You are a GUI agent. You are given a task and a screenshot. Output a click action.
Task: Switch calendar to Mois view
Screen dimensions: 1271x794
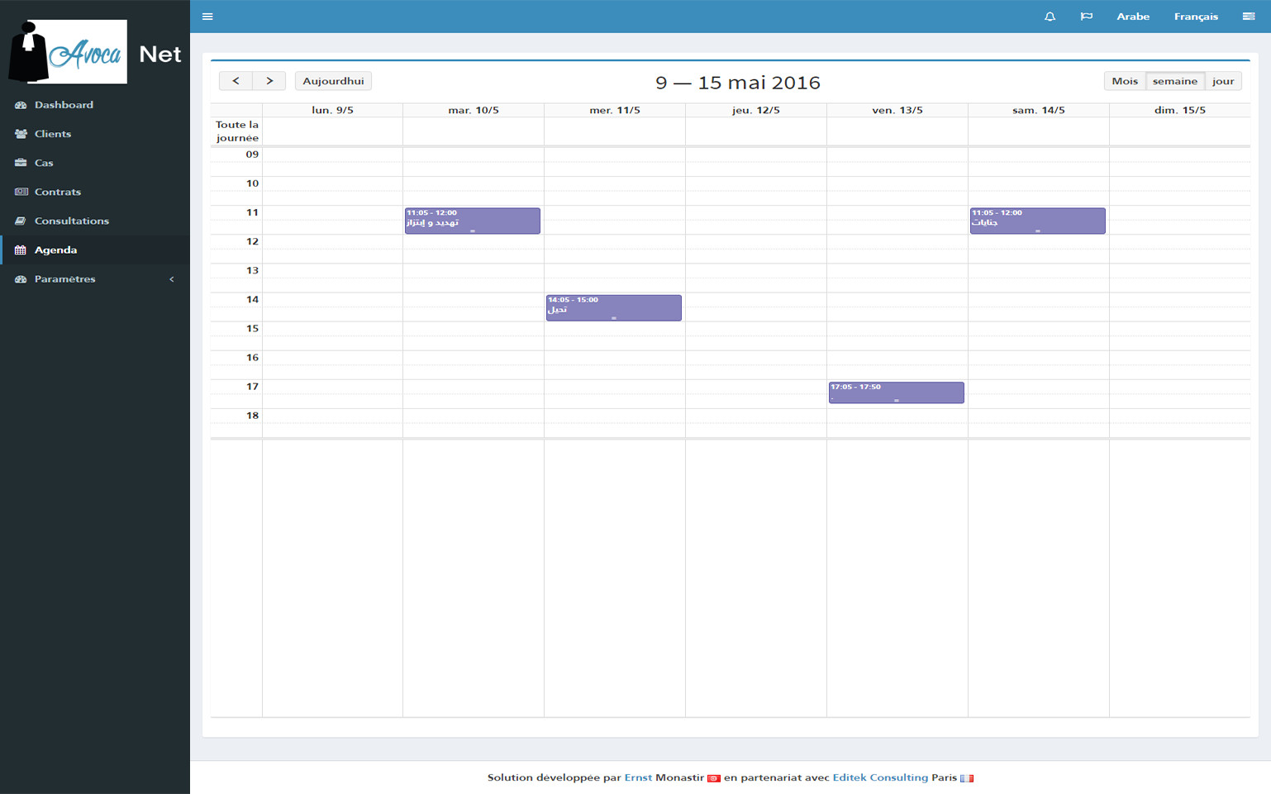pos(1125,81)
